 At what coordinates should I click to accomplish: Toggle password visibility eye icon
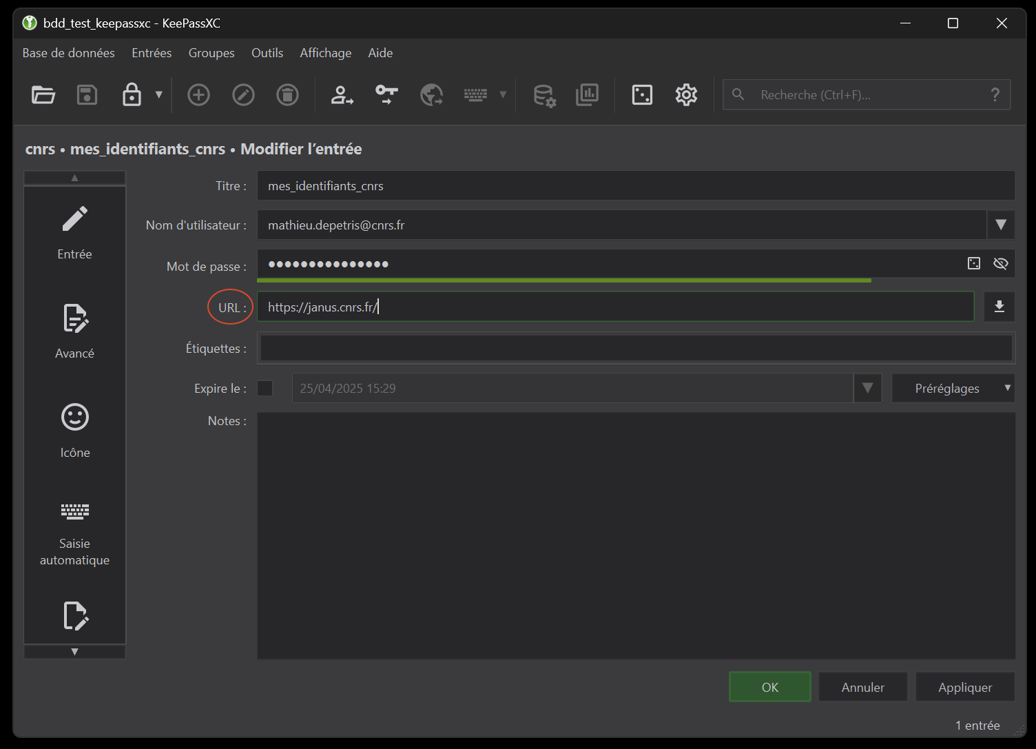coord(1001,263)
